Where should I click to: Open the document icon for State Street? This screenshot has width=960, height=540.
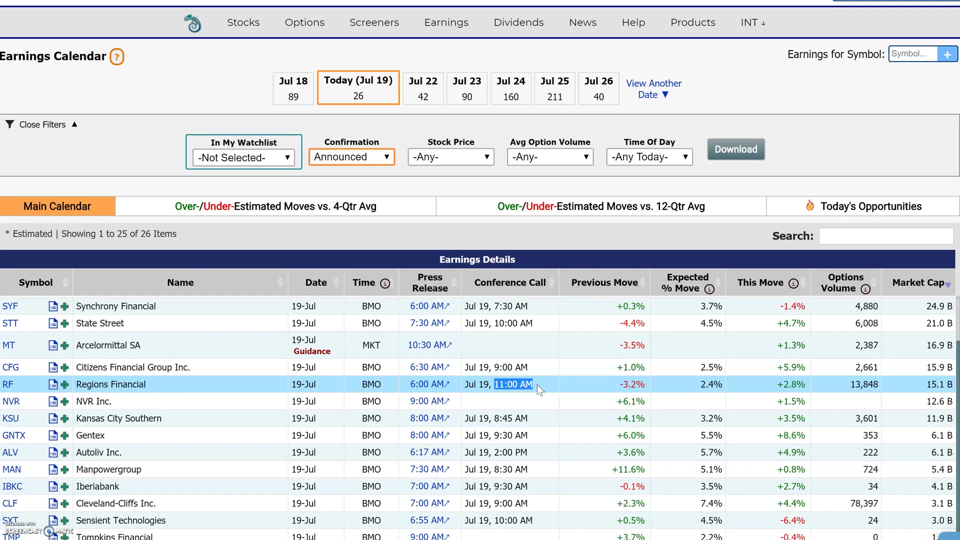[x=53, y=323]
